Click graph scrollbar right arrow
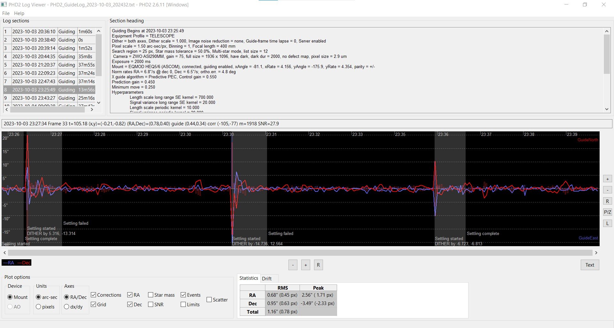This screenshot has height=328, width=614. (596, 253)
